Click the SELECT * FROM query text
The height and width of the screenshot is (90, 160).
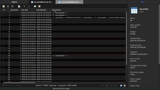[56, 85]
